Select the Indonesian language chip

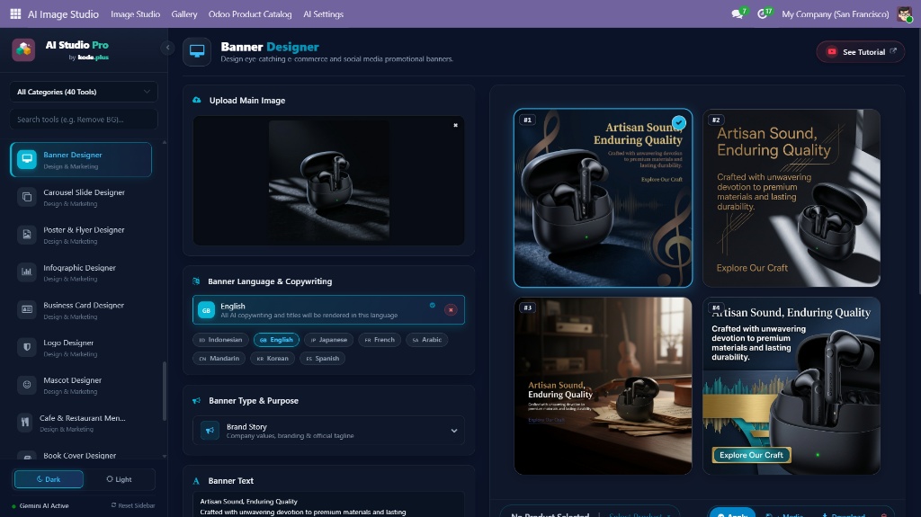pos(221,340)
